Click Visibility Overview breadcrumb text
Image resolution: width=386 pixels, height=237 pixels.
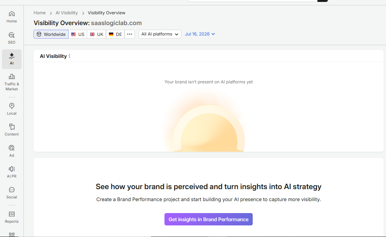coord(107,13)
